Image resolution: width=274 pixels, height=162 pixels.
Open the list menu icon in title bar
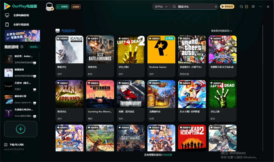(x=253, y=7)
